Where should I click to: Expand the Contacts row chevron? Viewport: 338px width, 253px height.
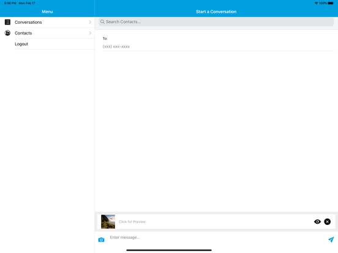tap(90, 33)
